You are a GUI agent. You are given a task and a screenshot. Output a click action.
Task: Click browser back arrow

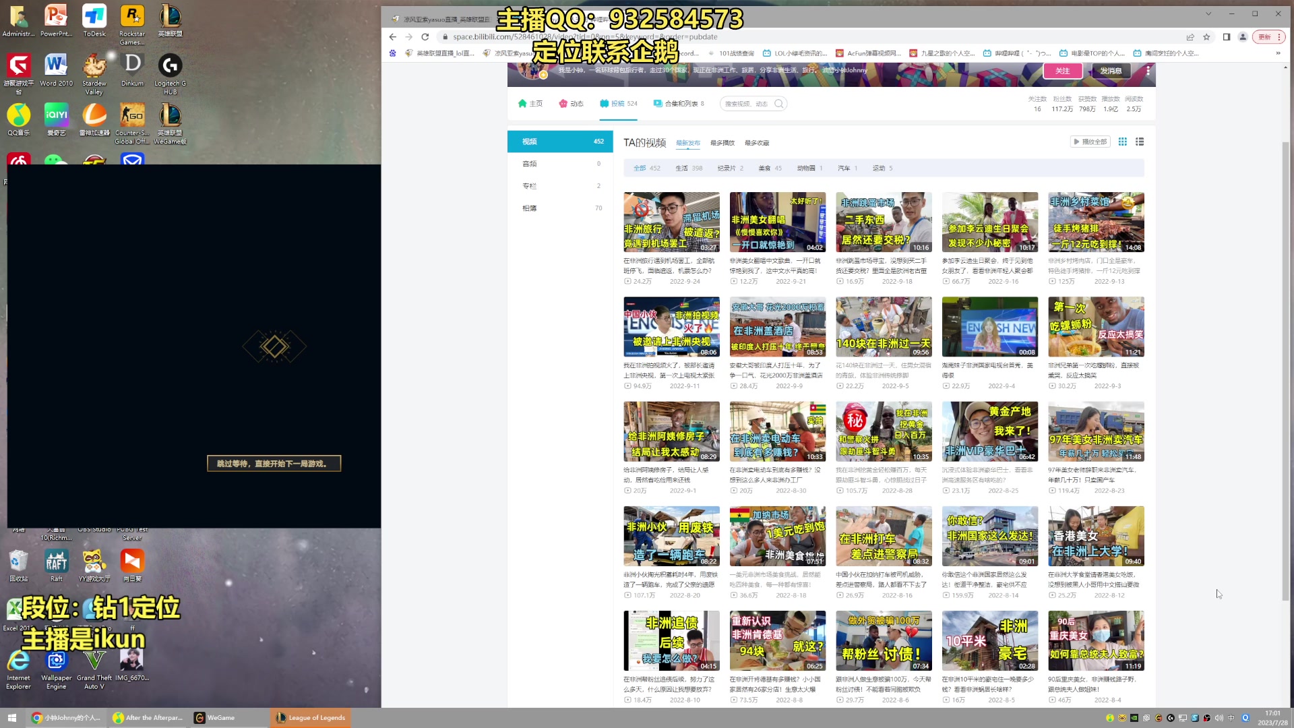click(393, 37)
